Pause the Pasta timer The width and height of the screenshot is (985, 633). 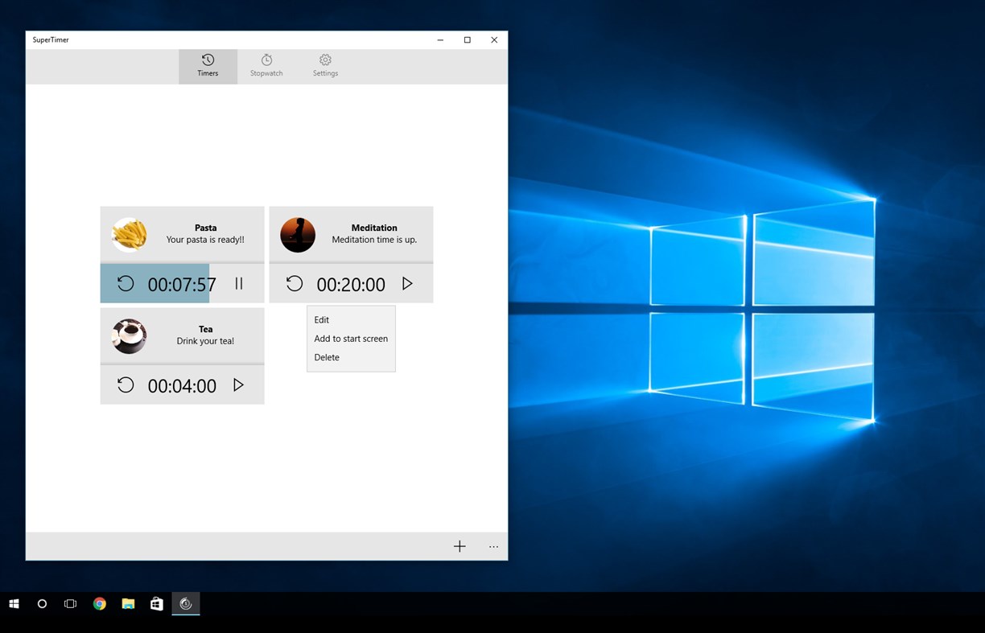pyautogui.click(x=238, y=283)
